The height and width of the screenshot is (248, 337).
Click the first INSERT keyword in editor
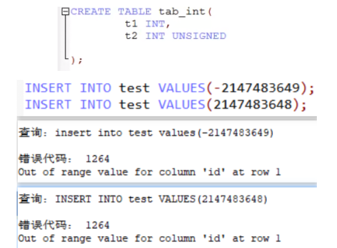point(48,88)
